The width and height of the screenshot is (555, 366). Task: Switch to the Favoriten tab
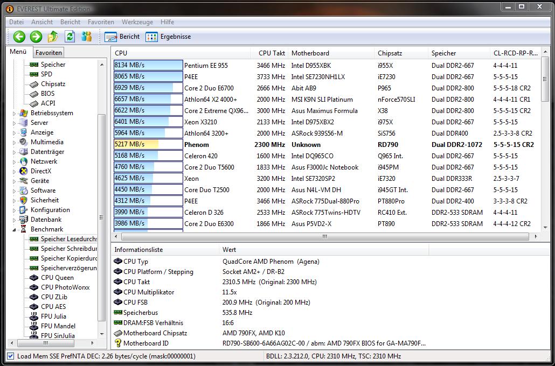(x=48, y=53)
